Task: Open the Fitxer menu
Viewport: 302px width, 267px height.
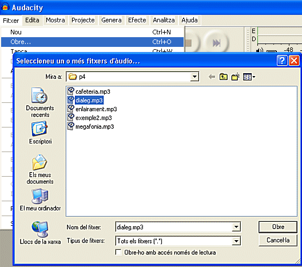Action: click(11, 21)
